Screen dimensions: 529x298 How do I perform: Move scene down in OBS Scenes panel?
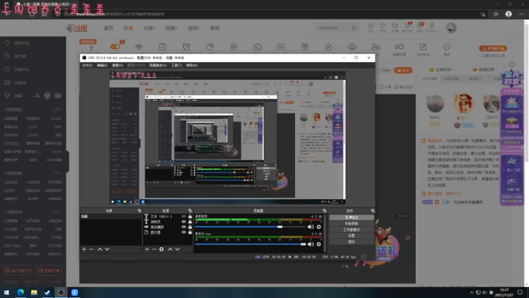107,250
